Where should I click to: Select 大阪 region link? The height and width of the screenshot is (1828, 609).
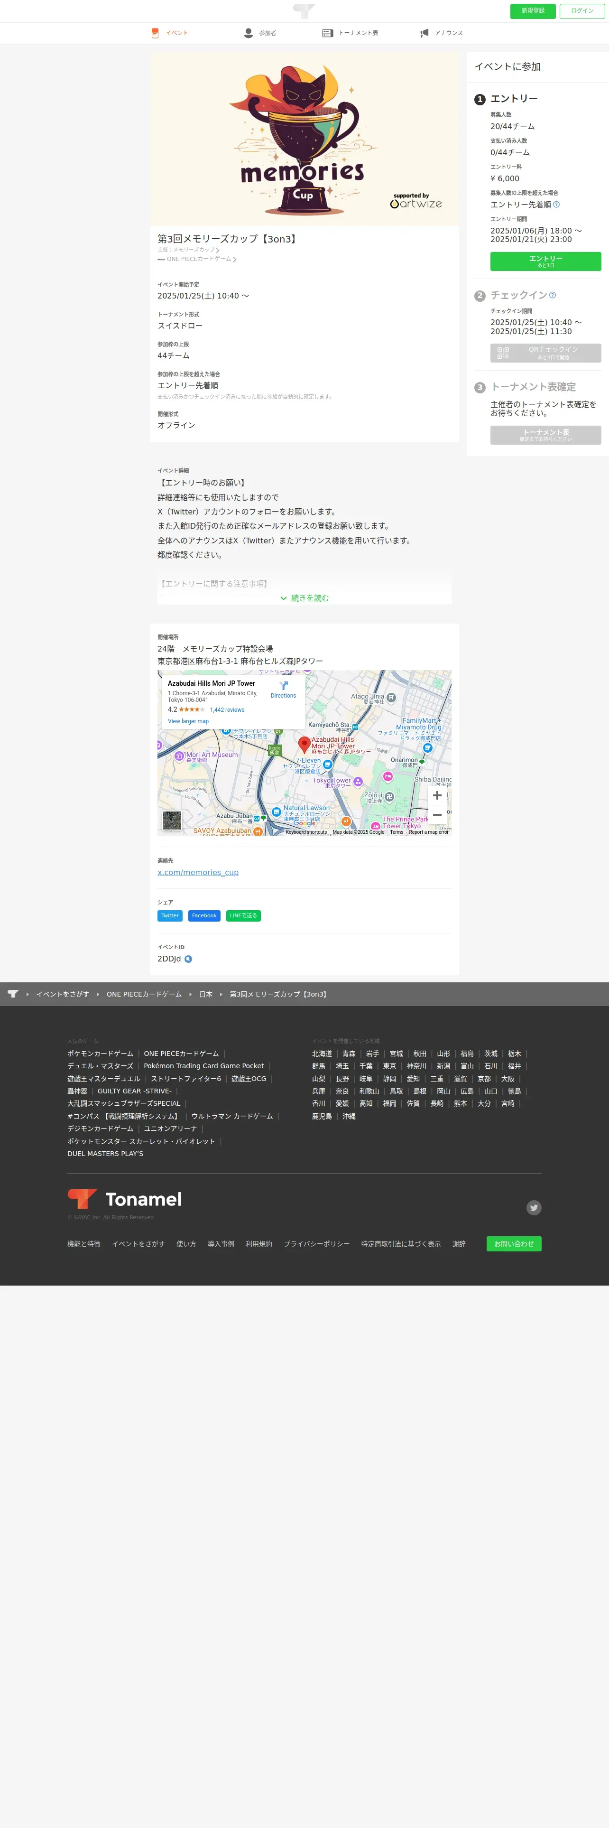point(507,1079)
